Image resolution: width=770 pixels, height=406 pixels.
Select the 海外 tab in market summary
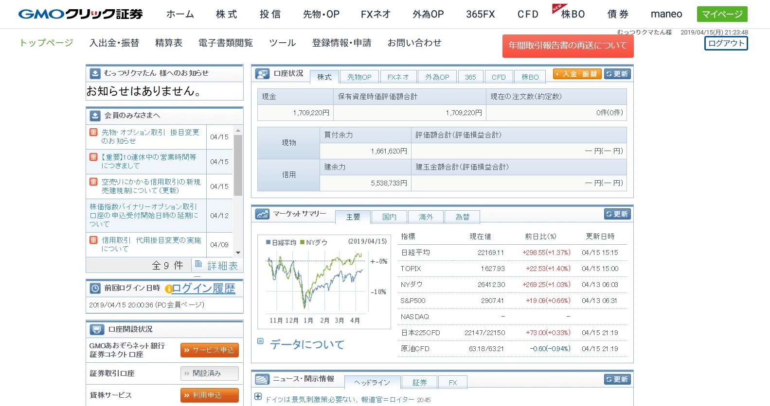(426, 217)
